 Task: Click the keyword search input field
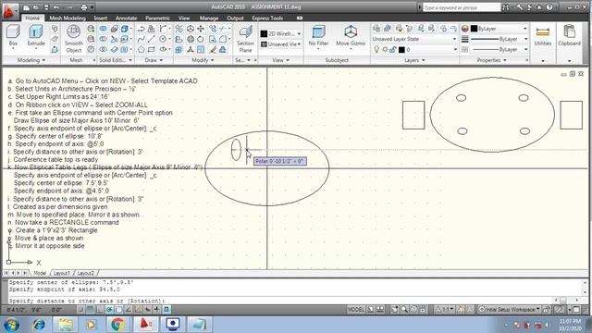pyautogui.click(x=462, y=7)
